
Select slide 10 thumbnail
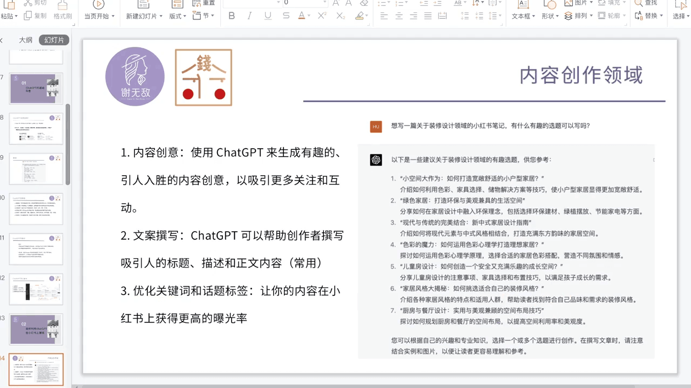[x=36, y=209]
